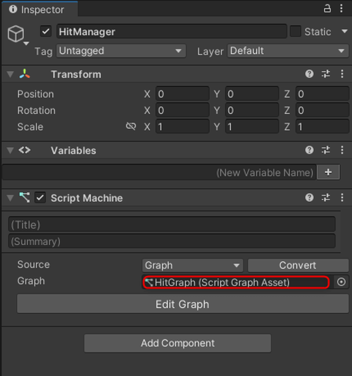
Task: Toggle the Scale constrained proportions link
Action: pos(131,127)
